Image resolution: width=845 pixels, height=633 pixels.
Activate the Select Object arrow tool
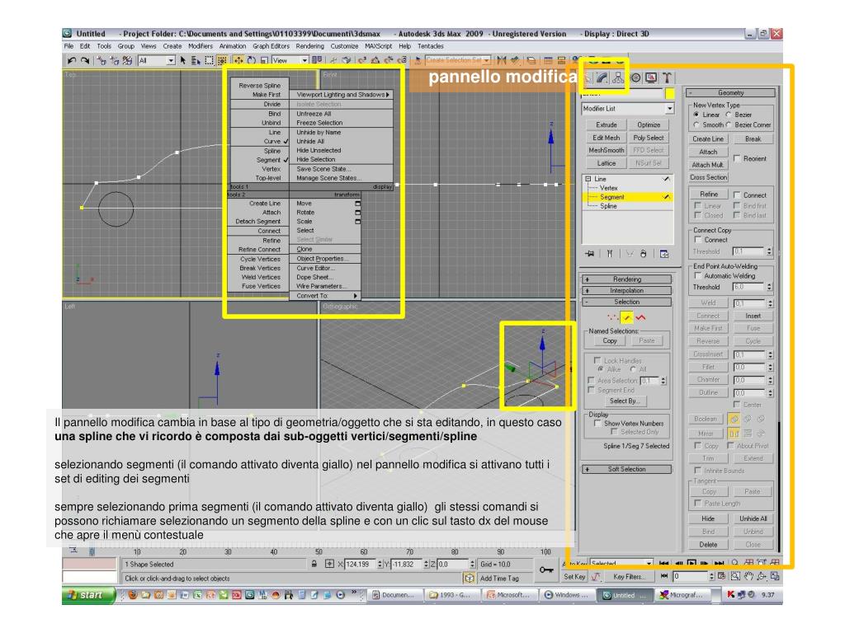coord(182,60)
